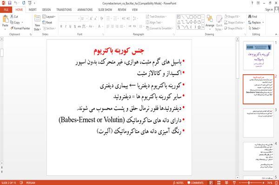Open the FILE tab
Image resolution: width=279 pixels, height=185 pixels.
(x=6, y=10)
